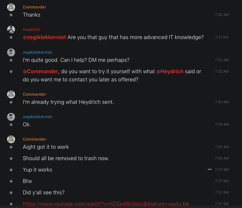Click Commander's avatar above the "Thanks" message

[x=11, y=7]
